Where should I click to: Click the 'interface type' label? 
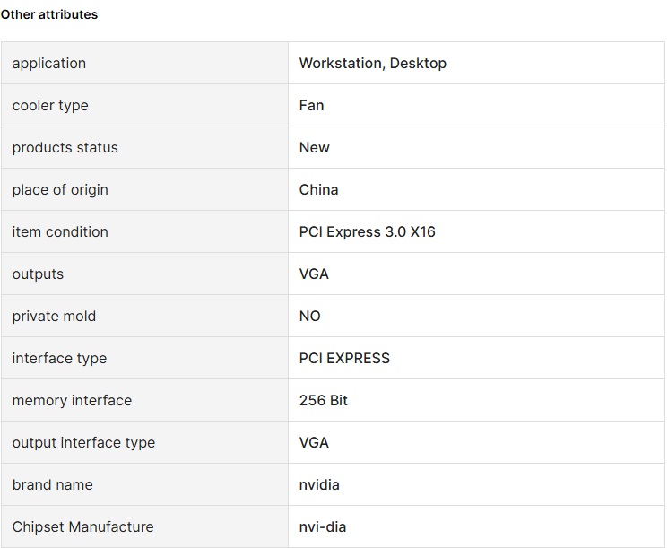tap(59, 358)
